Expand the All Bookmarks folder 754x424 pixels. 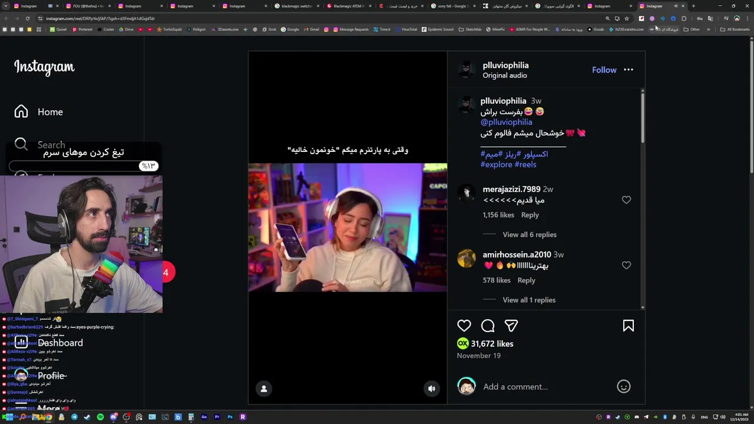pos(735,29)
